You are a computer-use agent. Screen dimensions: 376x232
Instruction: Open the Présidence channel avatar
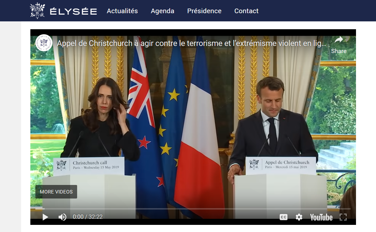pyautogui.click(x=44, y=43)
